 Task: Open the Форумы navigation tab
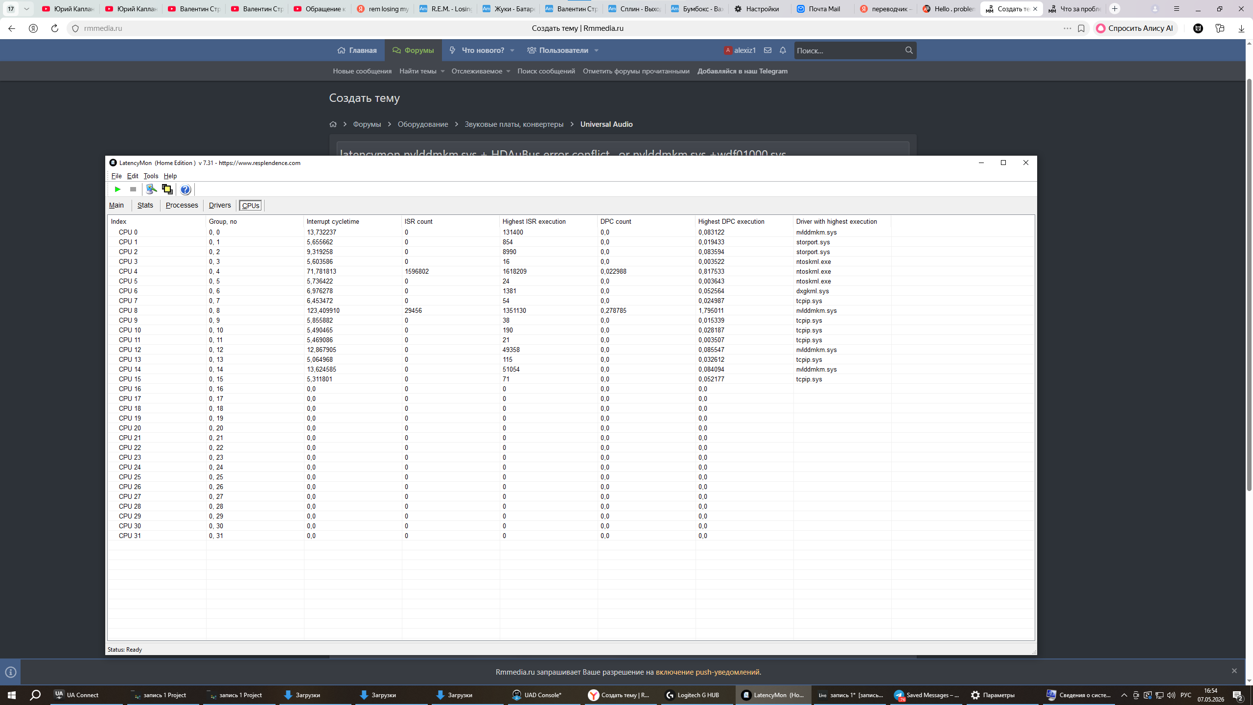(x=413, y=50)
